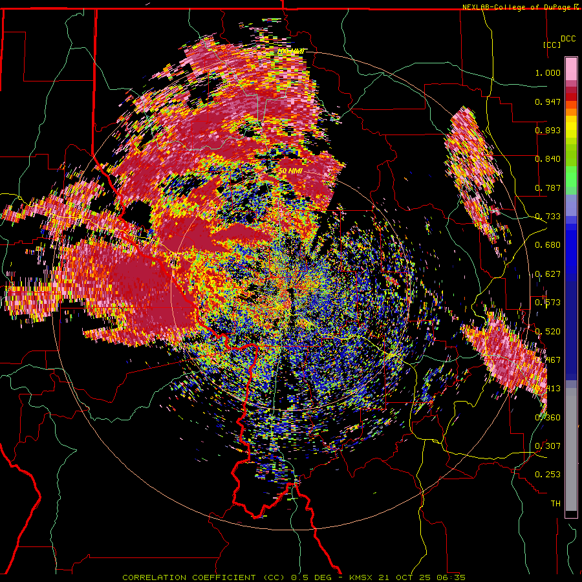Pick the light pink color bar segment at top
The height and width of the screenshot is (582, 582).
point(571,69)
